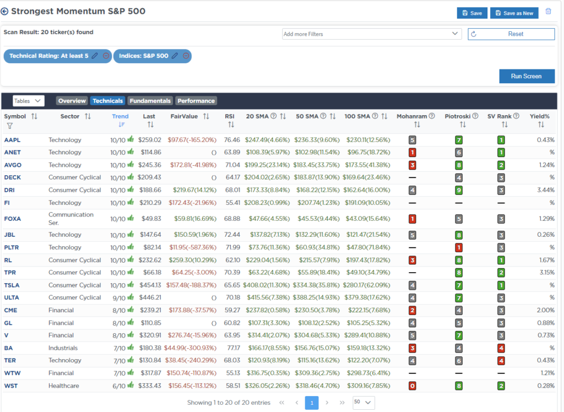The width and height of the screenshot is (564, 412).
Task: Open the Add more Filters dropdown
Action: [372, 34]
